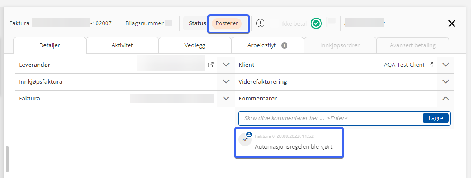Click the flag icon in header
471x178 pixels.
[x=331, y=23]
